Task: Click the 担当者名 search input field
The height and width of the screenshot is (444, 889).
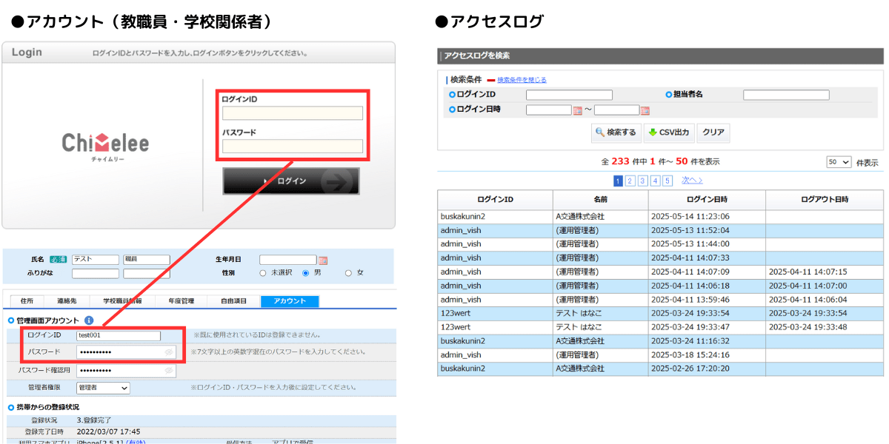Action: click(785, 95)
